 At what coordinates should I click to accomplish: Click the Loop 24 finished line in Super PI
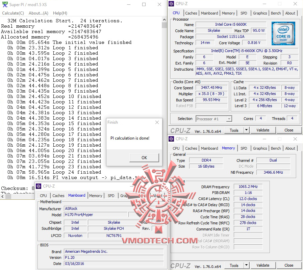54,172
